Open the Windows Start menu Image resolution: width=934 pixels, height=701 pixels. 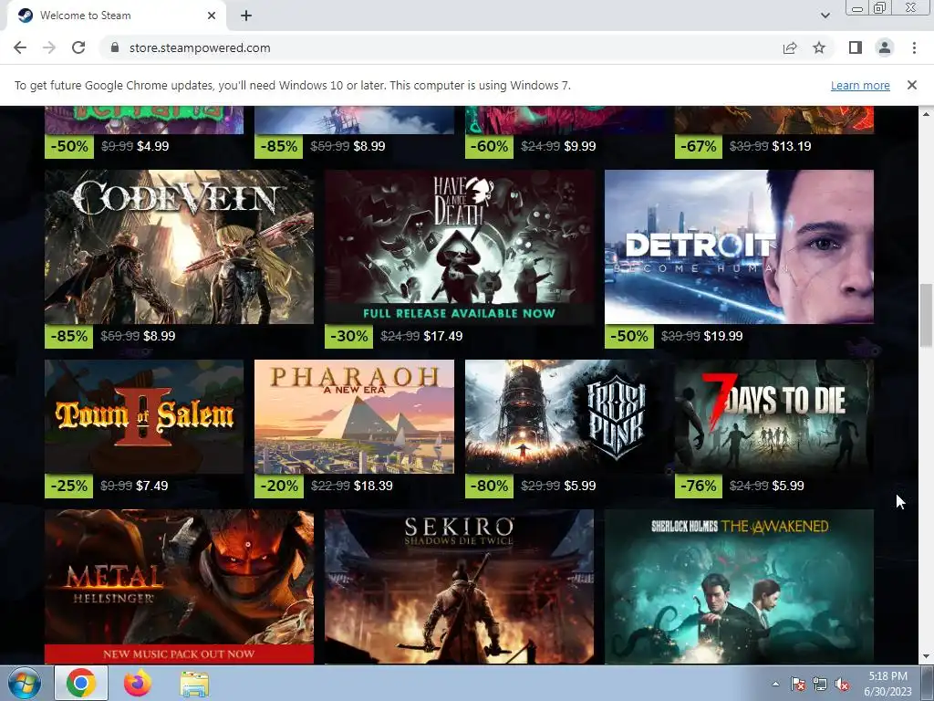pos(24,683)
